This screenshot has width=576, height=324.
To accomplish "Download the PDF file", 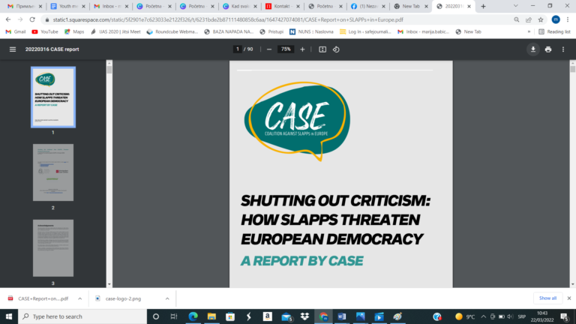I will click(x=533, y=49).
